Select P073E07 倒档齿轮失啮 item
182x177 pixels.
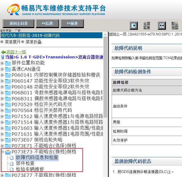[x=37, y=140]
